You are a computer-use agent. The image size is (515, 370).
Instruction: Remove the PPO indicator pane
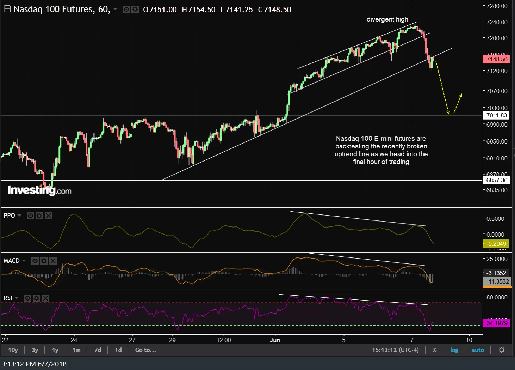(48, 216)
